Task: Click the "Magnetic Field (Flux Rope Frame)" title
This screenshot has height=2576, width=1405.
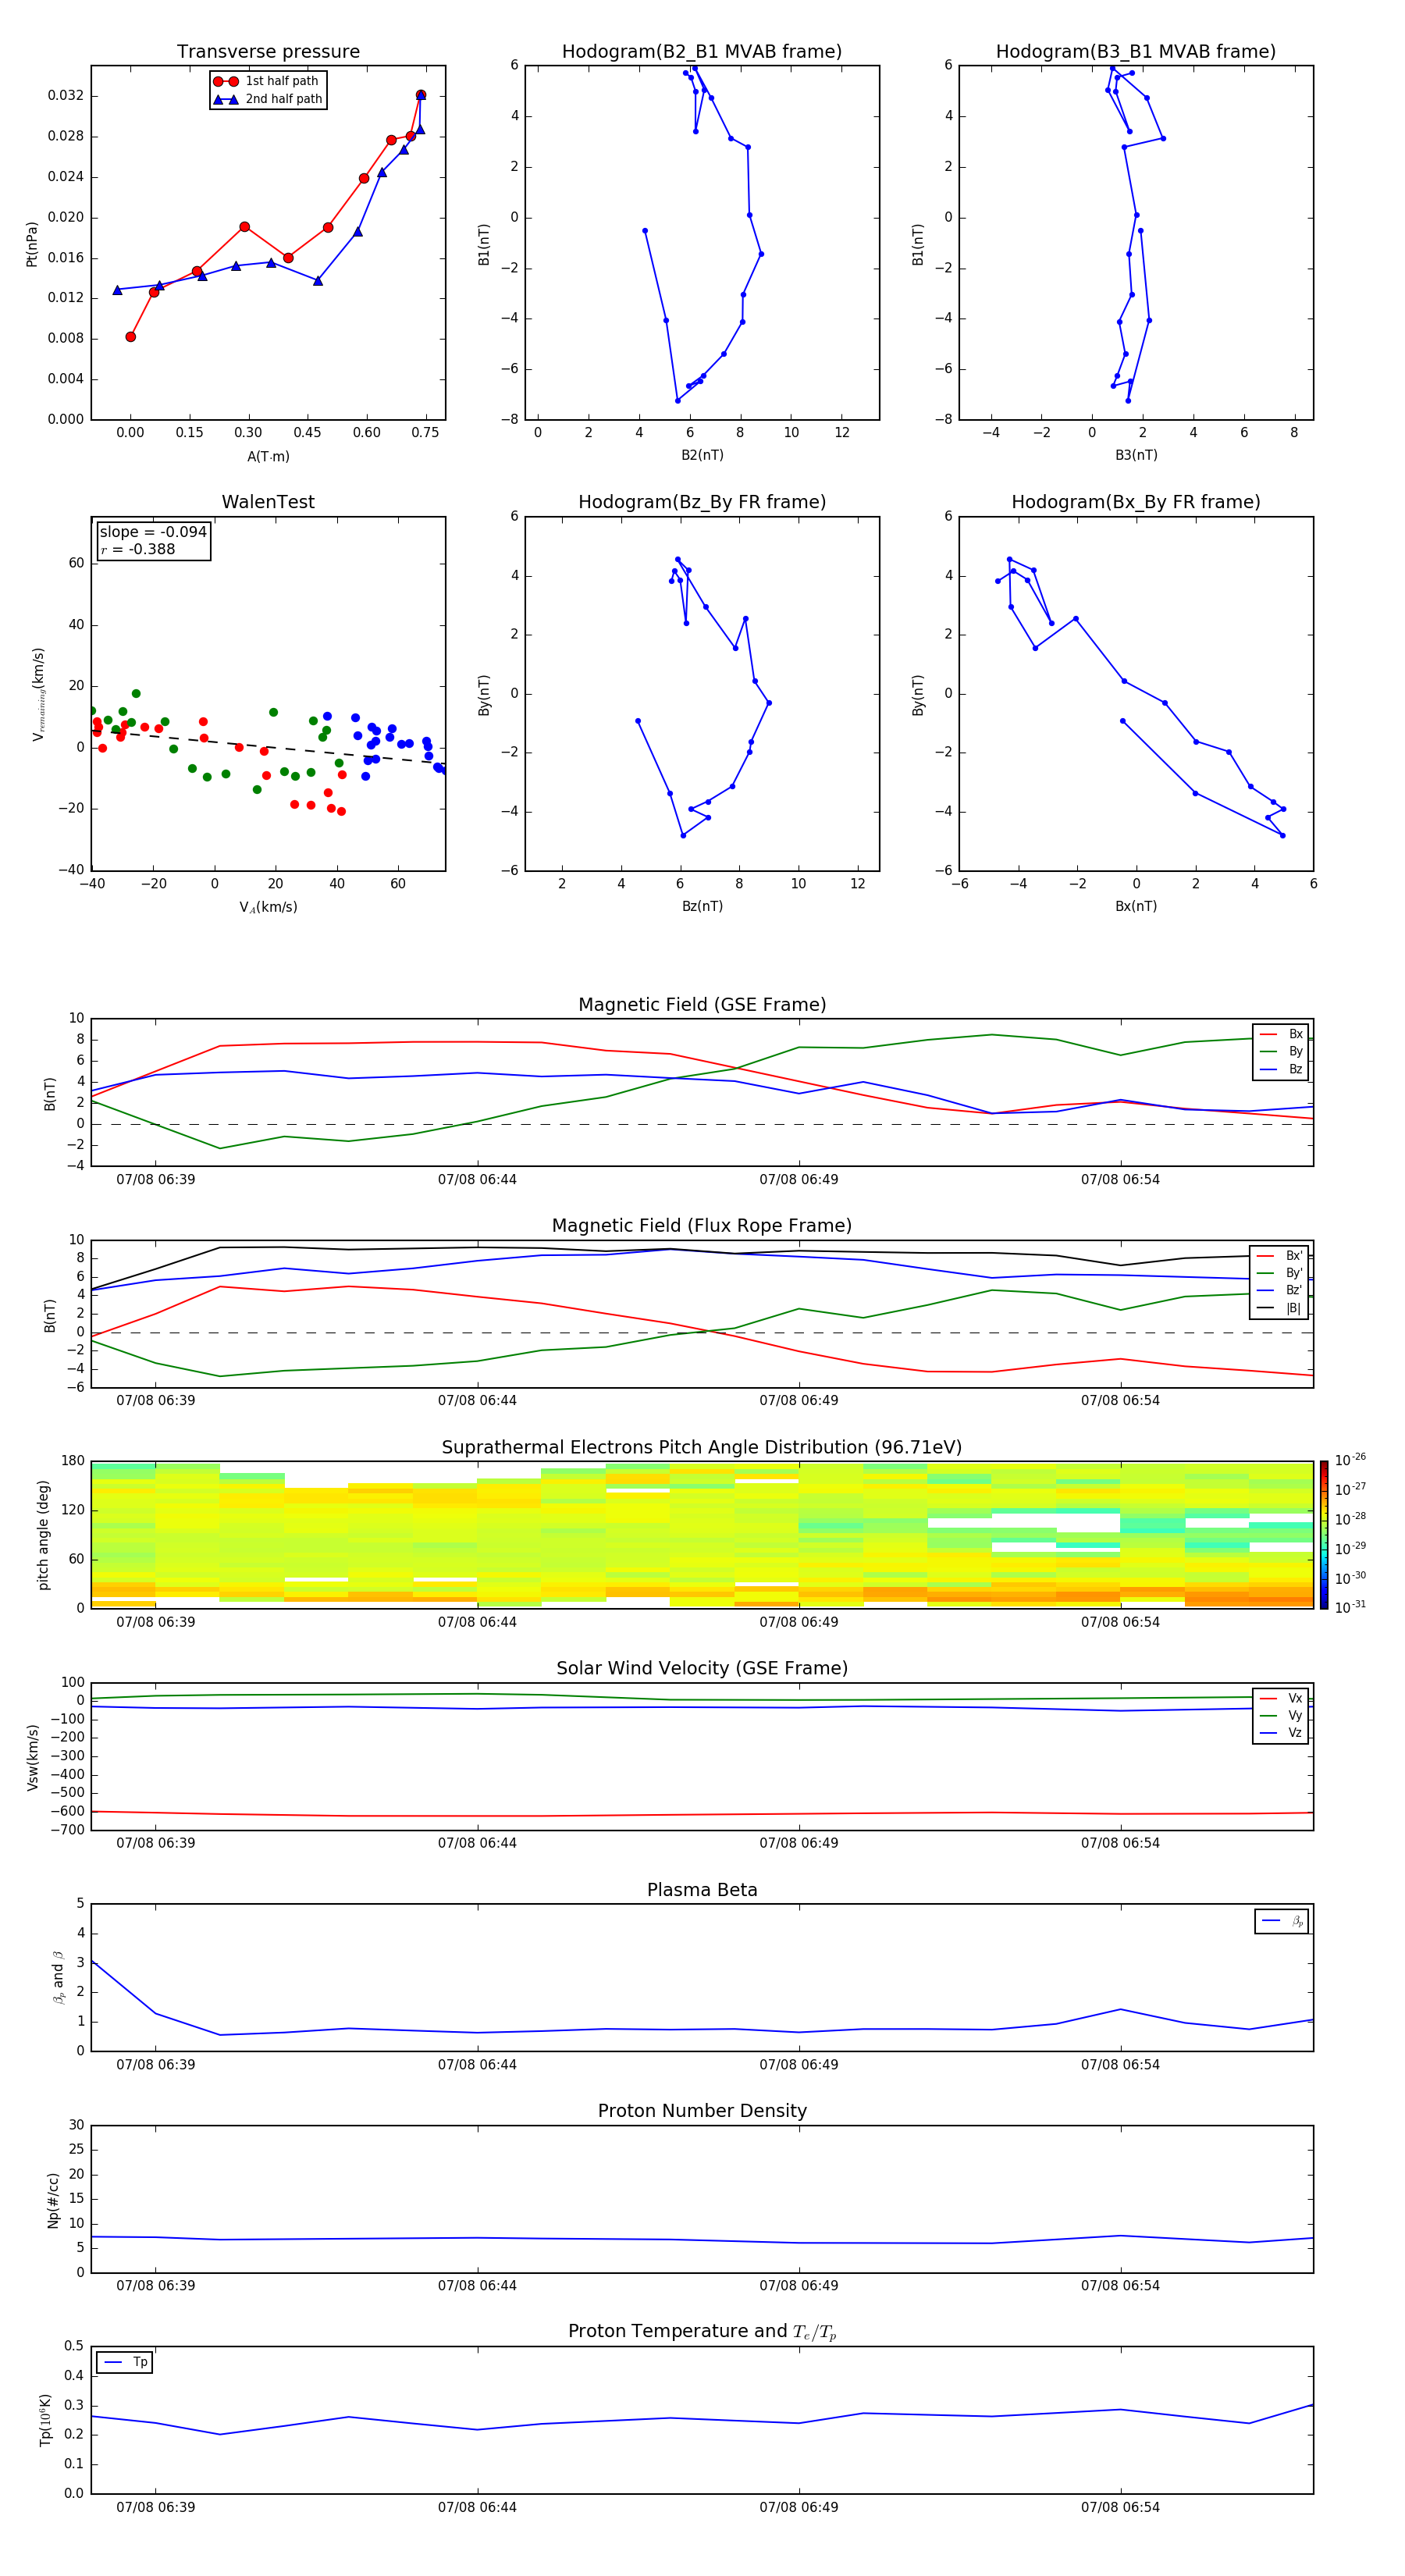Action: click(x=702, y=1226)
